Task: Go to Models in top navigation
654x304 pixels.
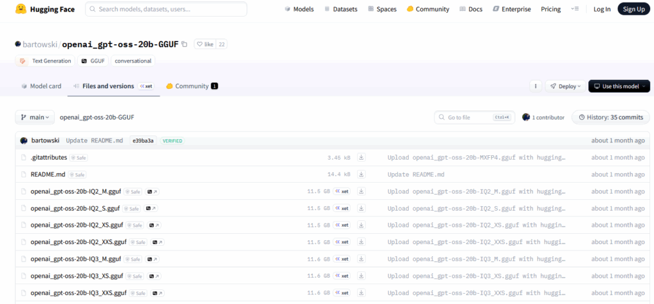Action: (299, 9)
